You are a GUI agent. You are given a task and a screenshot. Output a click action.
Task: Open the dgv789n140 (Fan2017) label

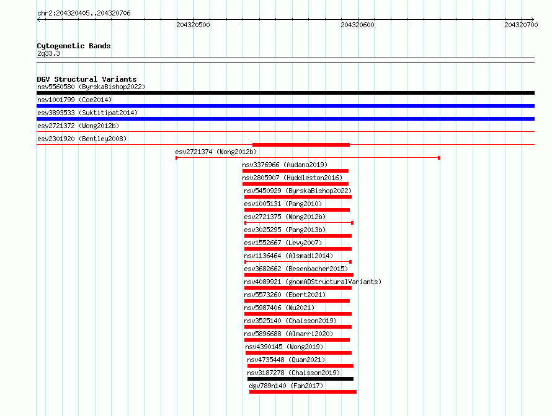(286, 386)
